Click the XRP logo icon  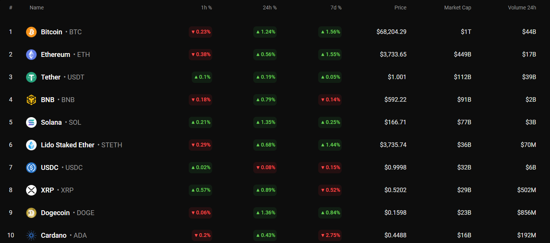(31, 190)
